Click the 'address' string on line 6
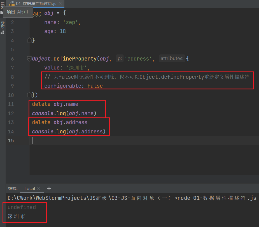The image size is (259, 227). (x=138, y=59)
